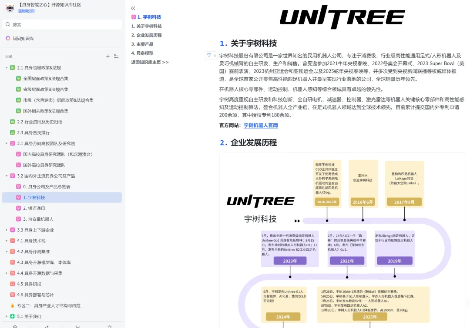Image resolution: width=470 pixels, height=328 pixels.
Task: Click the heading 1. 关于宇树科技 in the document
Action: pyautogui.click(x=248, y=43)
